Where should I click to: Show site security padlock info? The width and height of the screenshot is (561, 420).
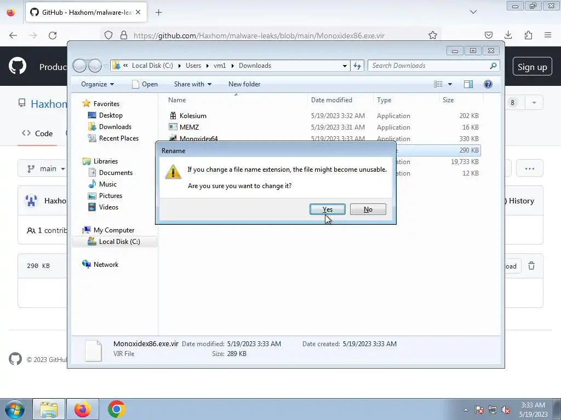[124, 35]
